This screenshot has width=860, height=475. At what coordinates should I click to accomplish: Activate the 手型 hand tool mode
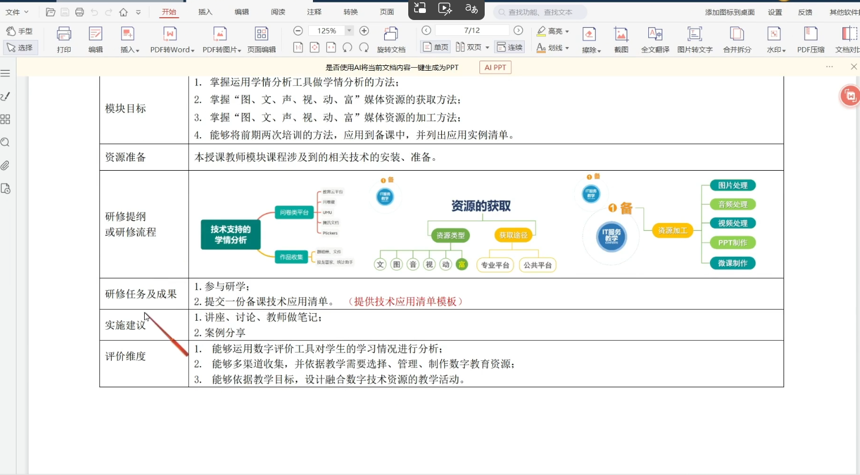tap(19, 31)
